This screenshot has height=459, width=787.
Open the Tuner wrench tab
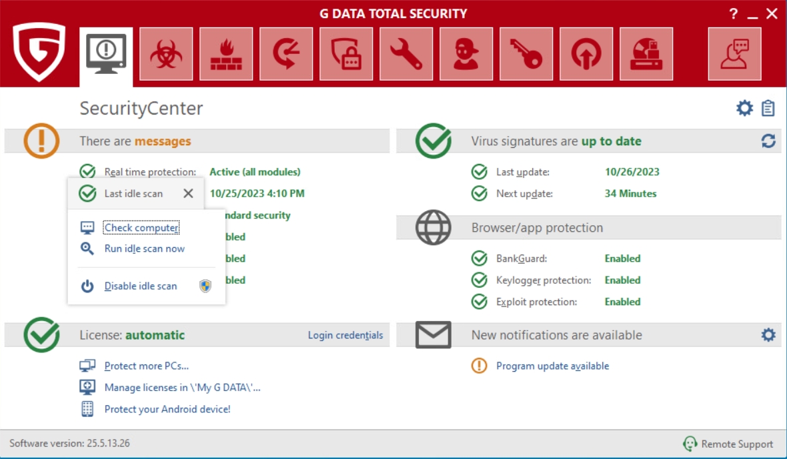(406, 54)
